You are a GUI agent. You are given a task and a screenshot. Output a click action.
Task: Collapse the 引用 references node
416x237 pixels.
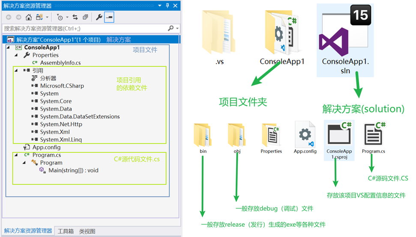click(16, 71)
